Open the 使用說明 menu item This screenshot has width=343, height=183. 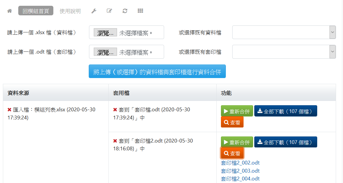tap(70, 11)
